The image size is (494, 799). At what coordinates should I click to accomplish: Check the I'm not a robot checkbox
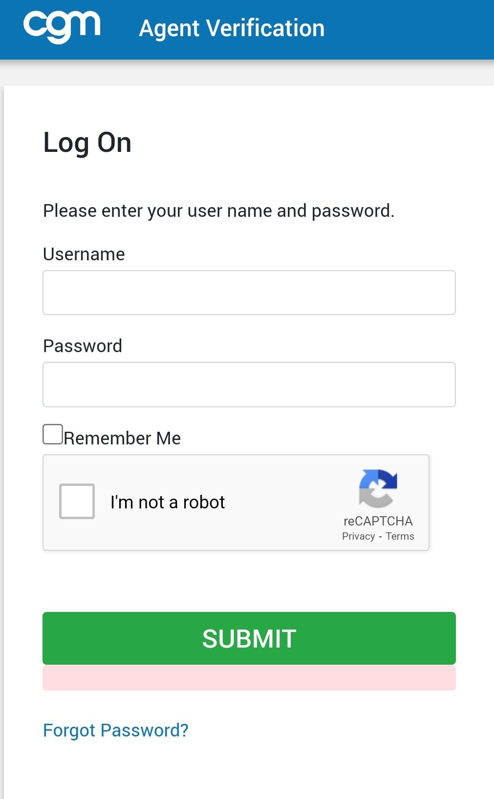click(x=76, y=502)
